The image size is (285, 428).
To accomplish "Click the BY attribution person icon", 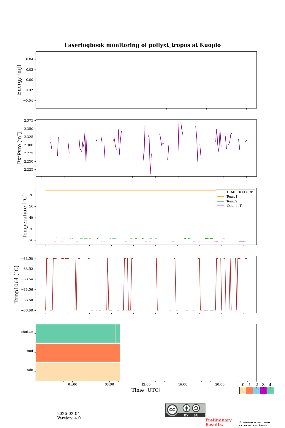I will 186,408.
